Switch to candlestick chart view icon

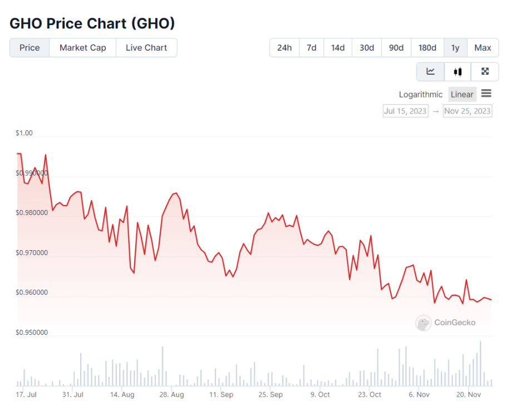(458, 71)
